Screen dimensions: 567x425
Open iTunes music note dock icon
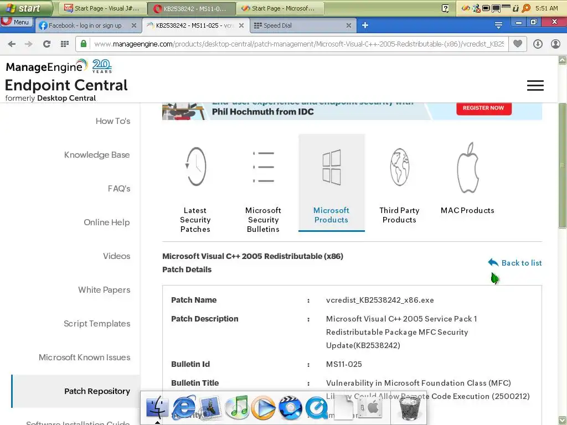[237, 408]
